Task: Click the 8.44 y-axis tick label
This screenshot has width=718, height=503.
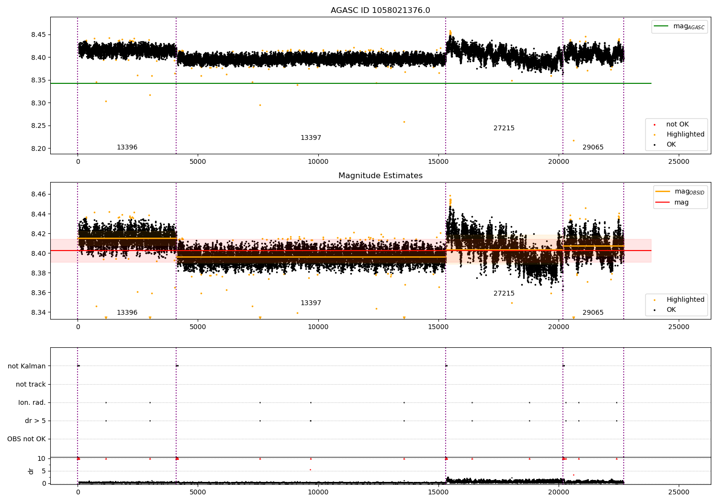Action: (38, 214)
